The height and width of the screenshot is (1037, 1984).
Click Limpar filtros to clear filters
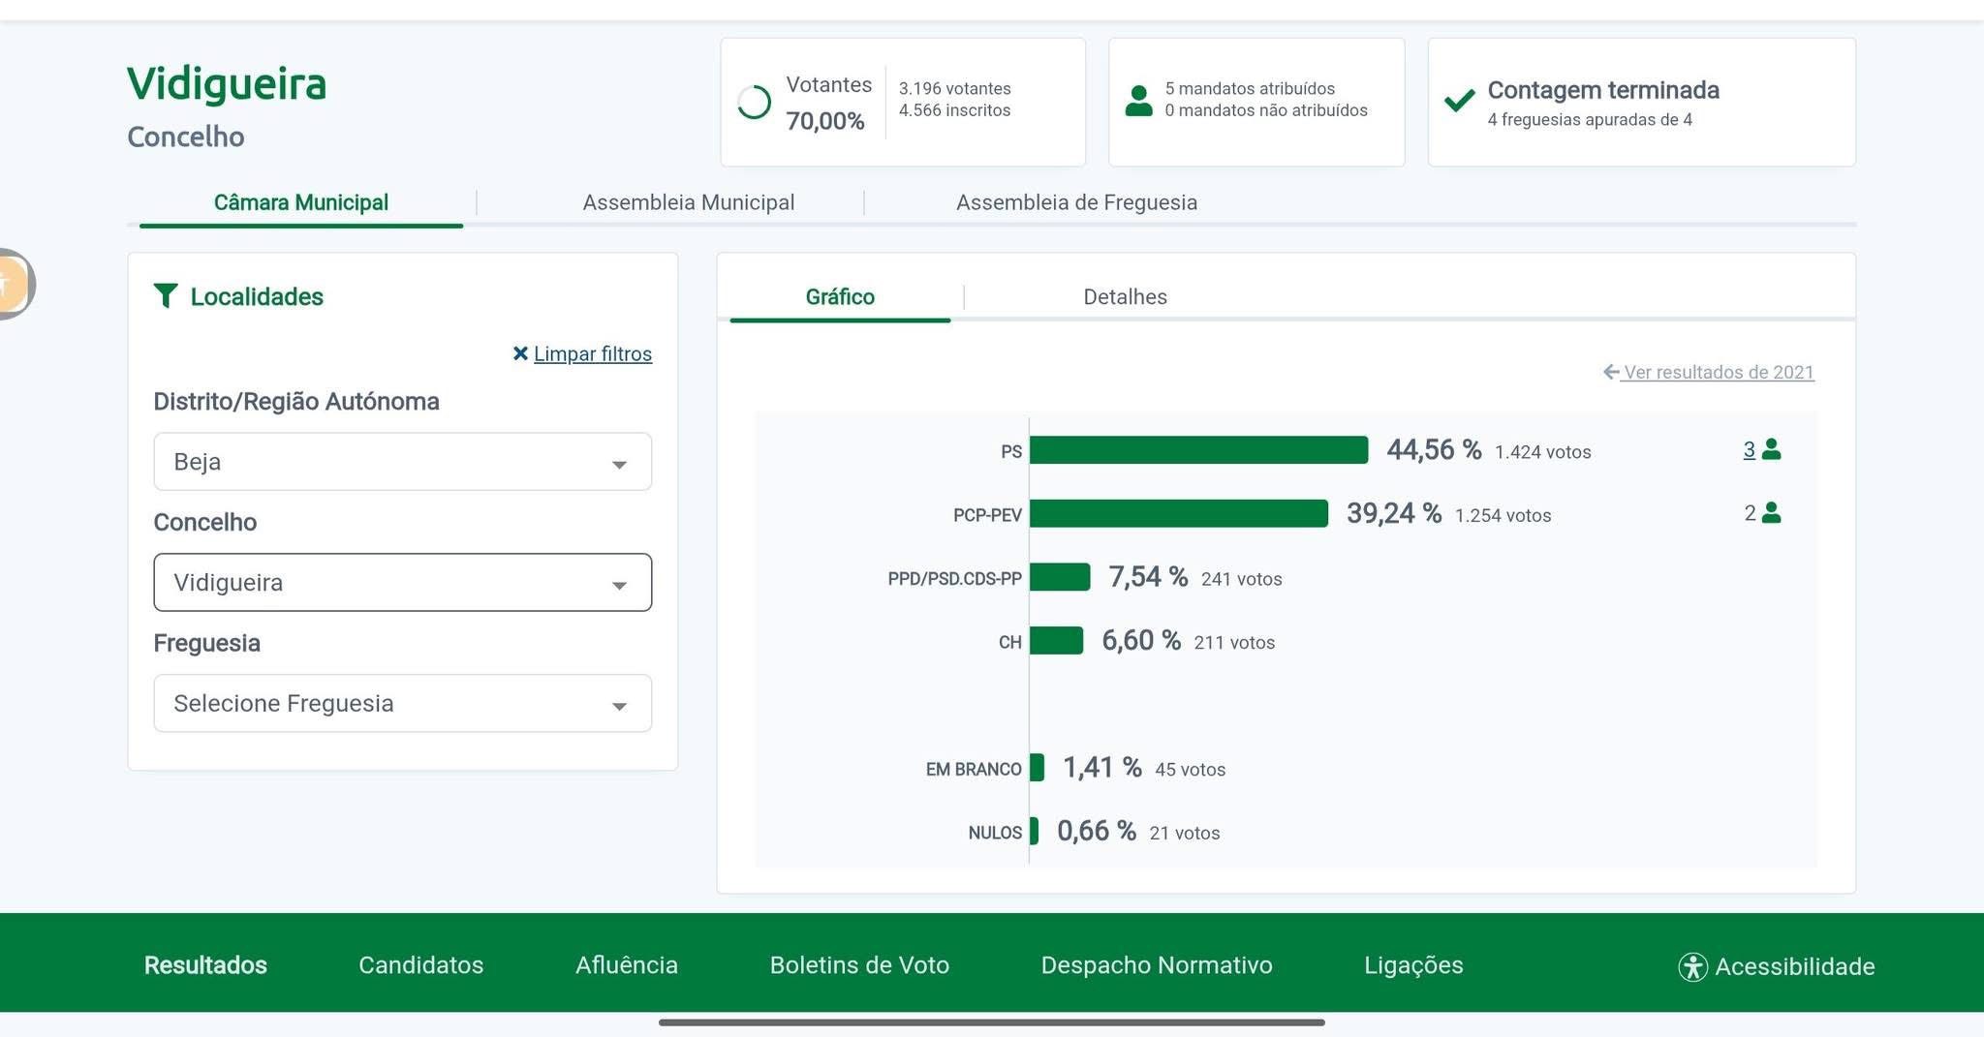coord(591,353)
